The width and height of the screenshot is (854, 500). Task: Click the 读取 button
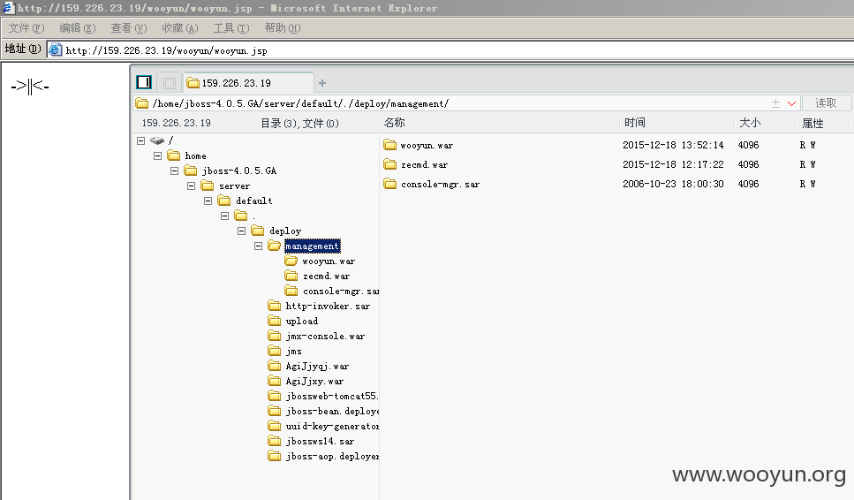826,103
